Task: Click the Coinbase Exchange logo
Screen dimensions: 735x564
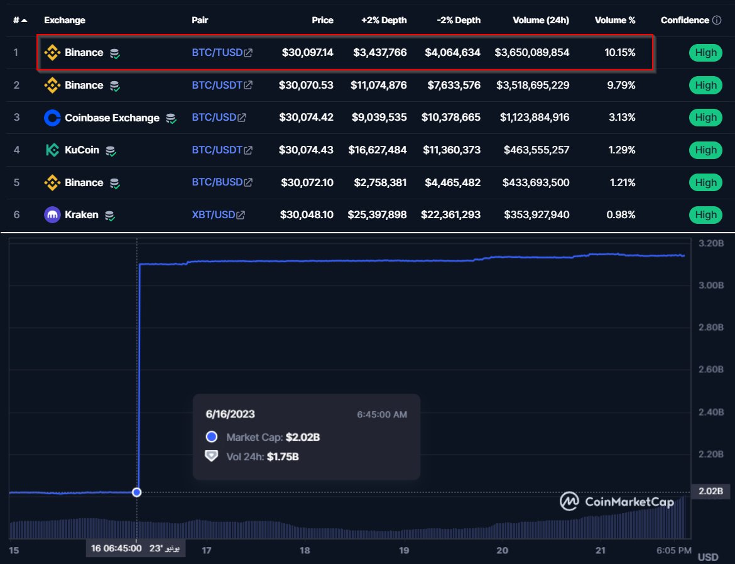Action: click(52, 118)
